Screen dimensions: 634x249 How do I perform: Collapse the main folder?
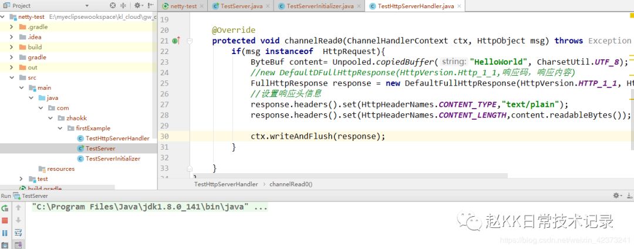(x=22, y=88)
